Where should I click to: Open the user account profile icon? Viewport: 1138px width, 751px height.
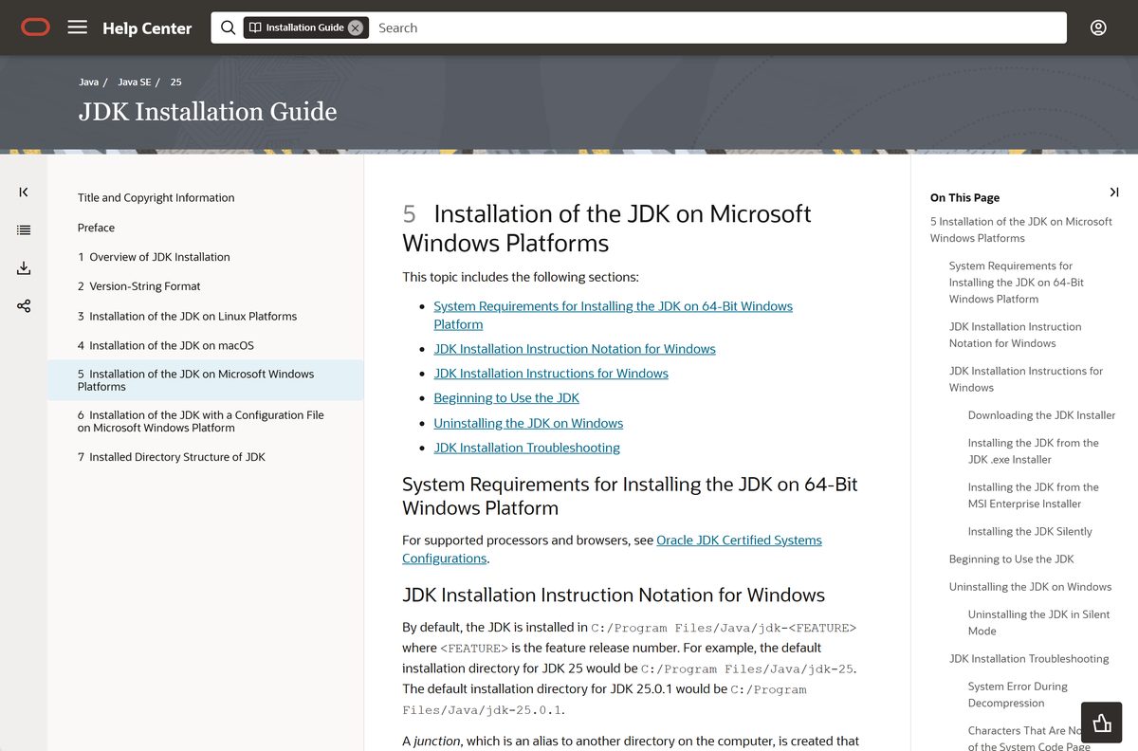1098,27
